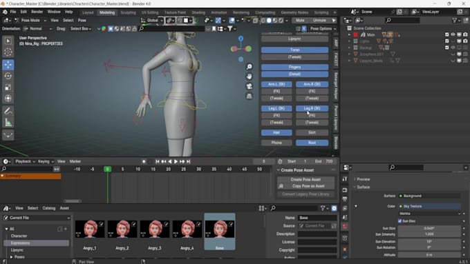Switch to the Sculpting workspace tab
470x264 pixels.
click(x=128, y=12)
